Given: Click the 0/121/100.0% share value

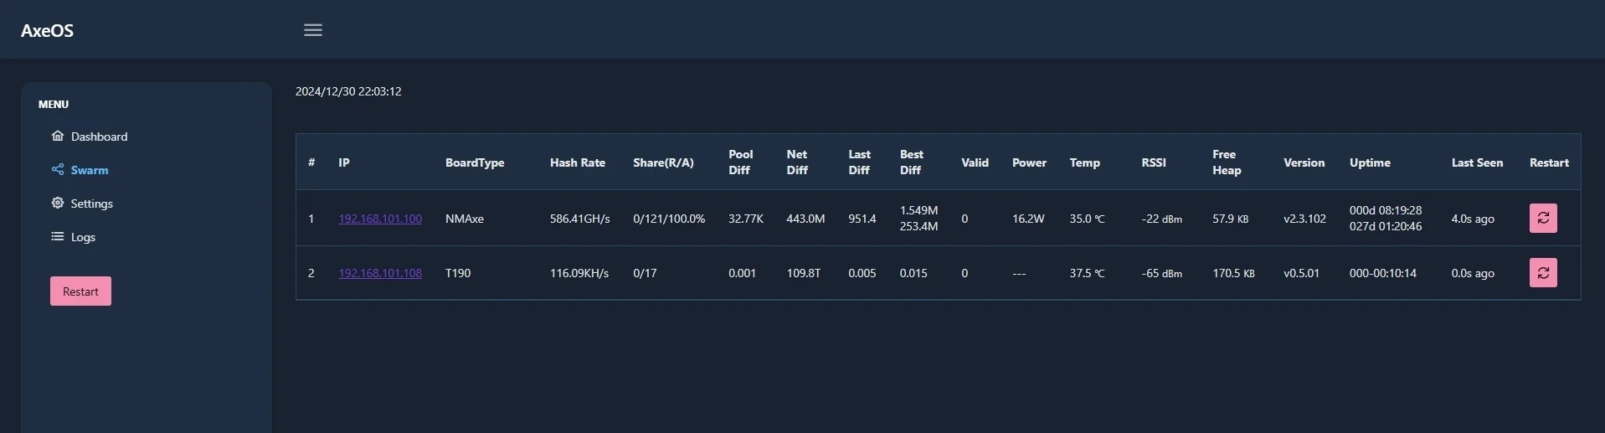Looking at the screenshot, I should click(669, 219).
